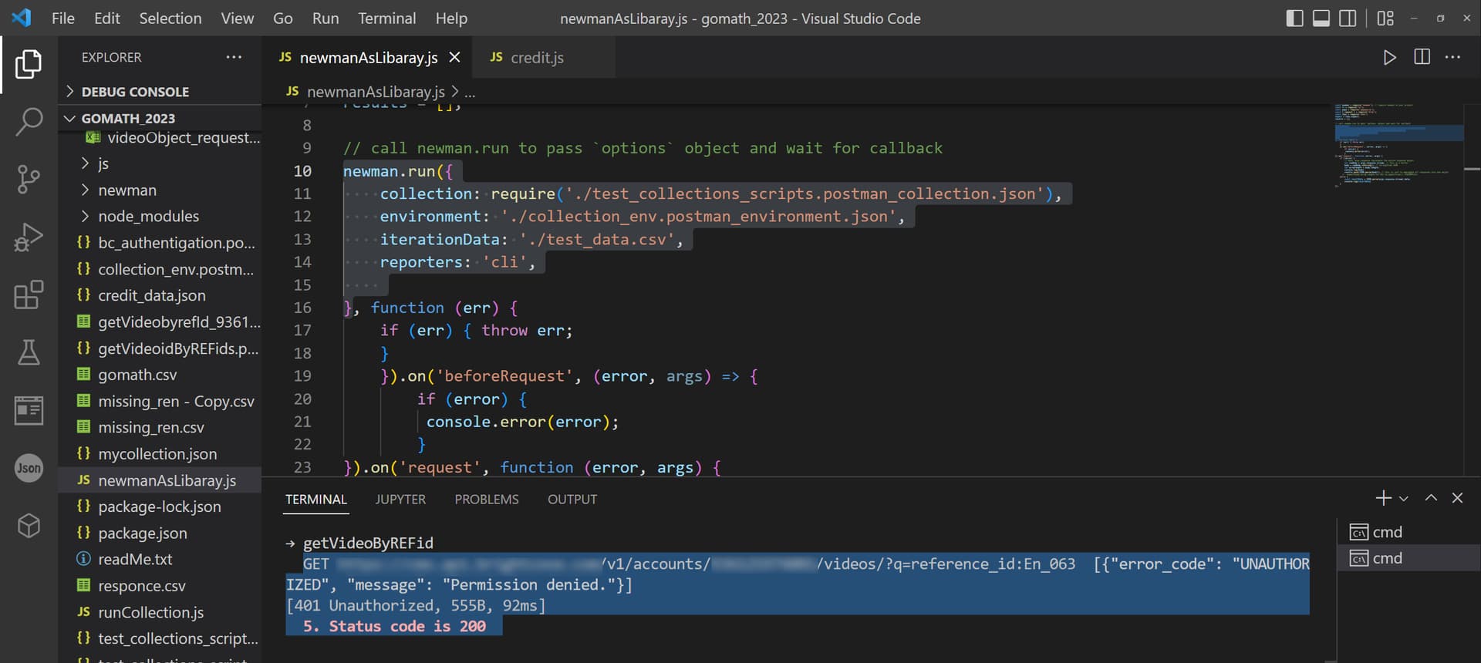Switch to the JUPYTER panel tab
The image size is (1481, 663).
click(x=400, y=499)
